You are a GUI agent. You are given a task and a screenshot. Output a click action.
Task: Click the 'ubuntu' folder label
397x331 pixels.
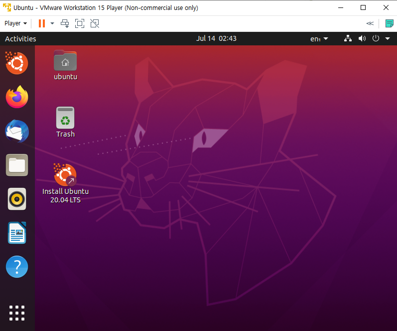pos(65,77)
